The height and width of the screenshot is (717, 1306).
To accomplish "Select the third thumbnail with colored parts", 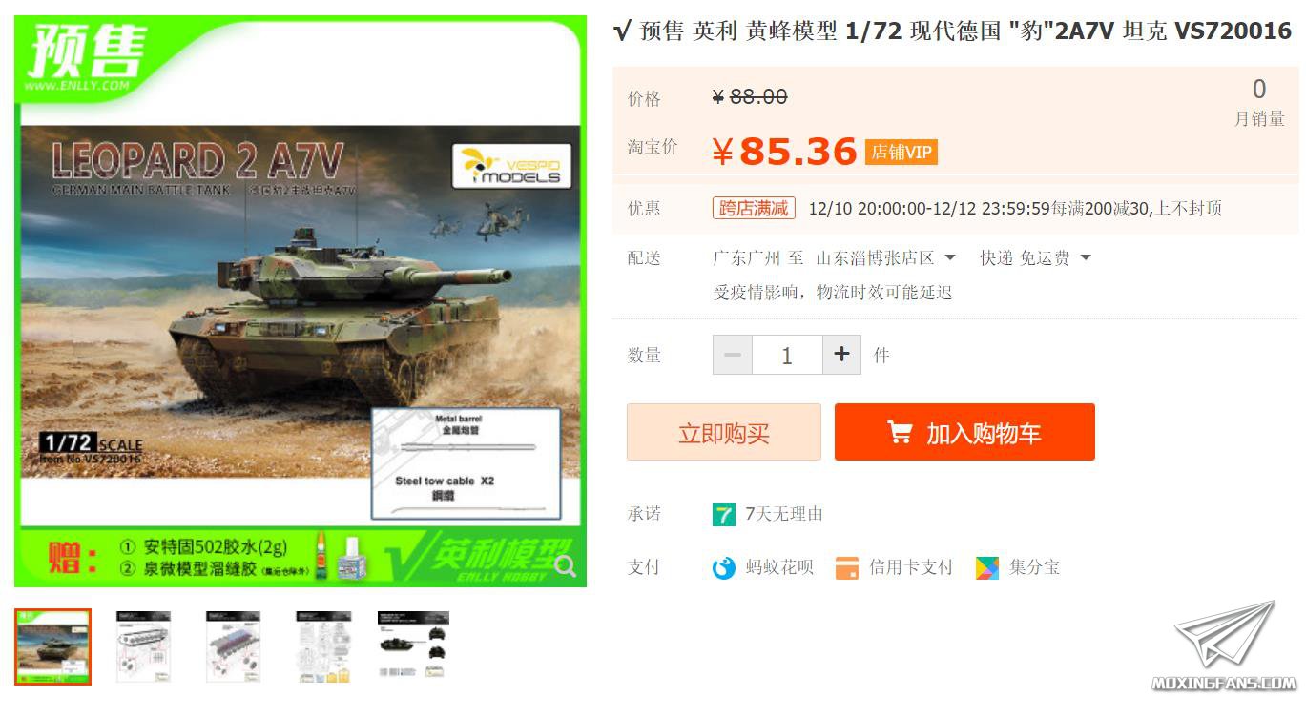I will (x=233, y=646).
